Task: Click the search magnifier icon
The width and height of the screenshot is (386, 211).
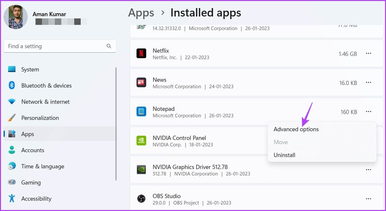Action: coord(109,46)
